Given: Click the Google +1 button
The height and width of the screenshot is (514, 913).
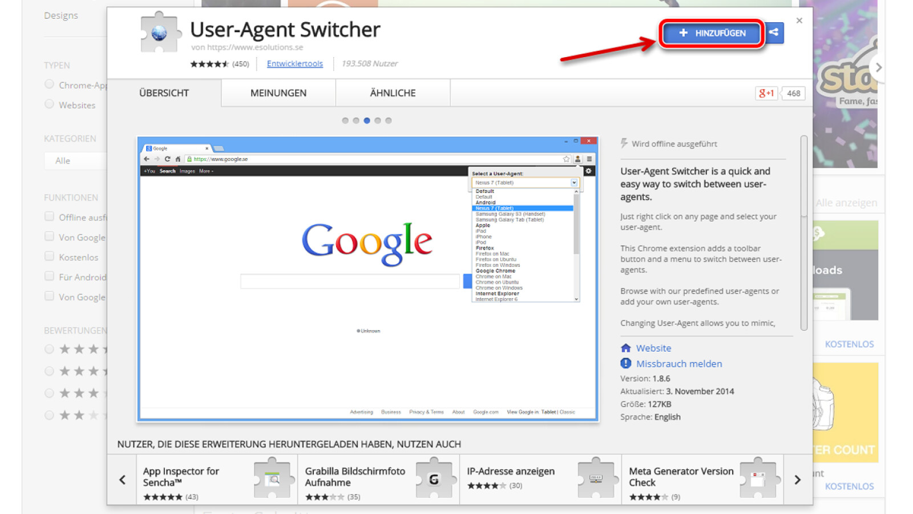Looking at the screenshot, I should click(x=766, y=93).
